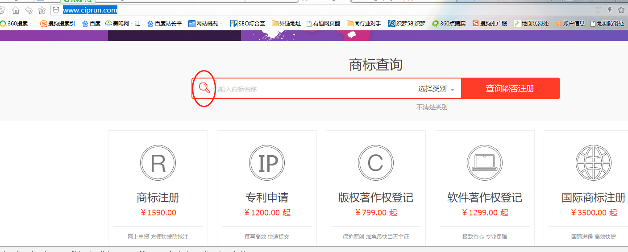Open the SEO综合查 bookmark

248,24
